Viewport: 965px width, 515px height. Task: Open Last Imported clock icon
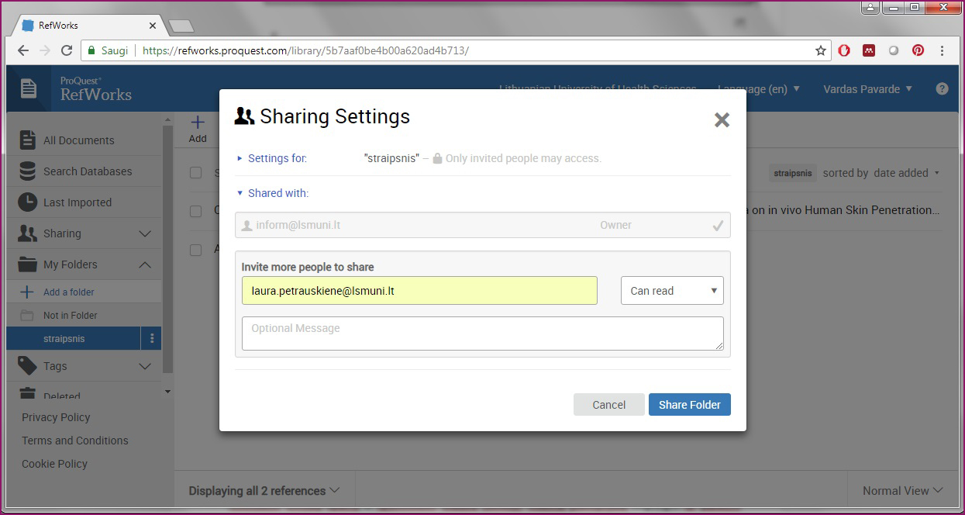tap(28, 202)
